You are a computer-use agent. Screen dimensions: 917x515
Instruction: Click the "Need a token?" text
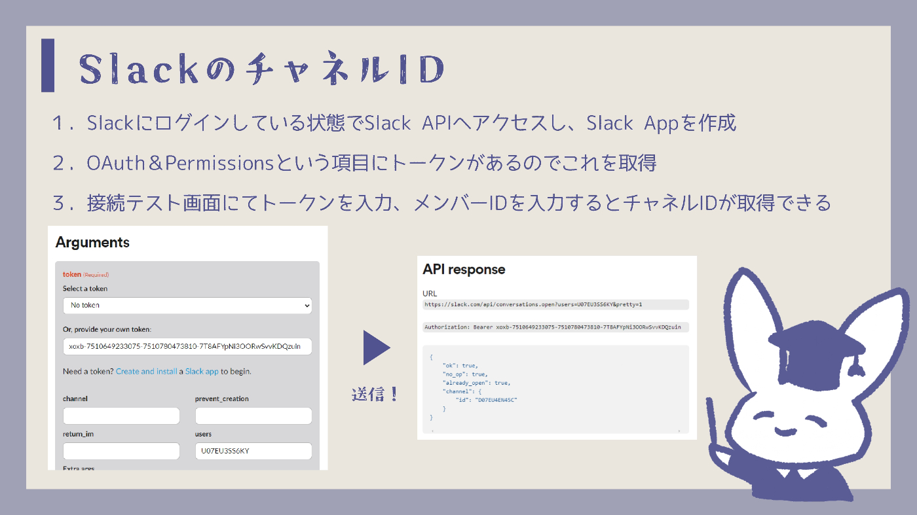(x=88, y=371)
